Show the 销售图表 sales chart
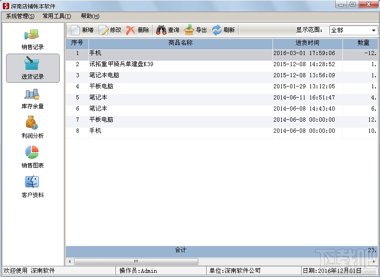The height and width of the screenshot is (277, 380). (x=32, y=157)
